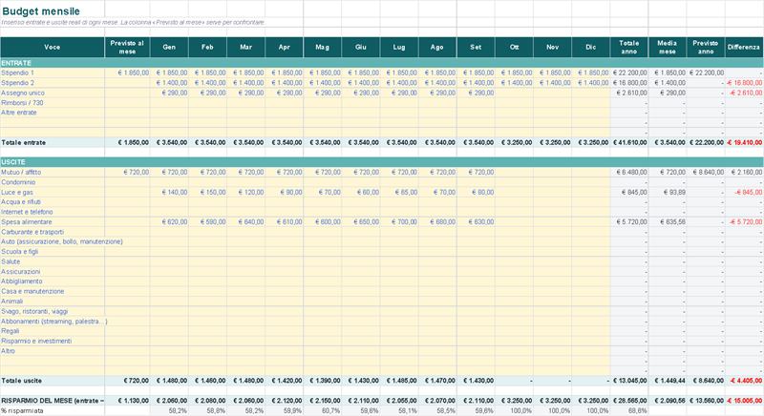Select the 'Set' month header

pyautogui.click(x=476, y=47)
